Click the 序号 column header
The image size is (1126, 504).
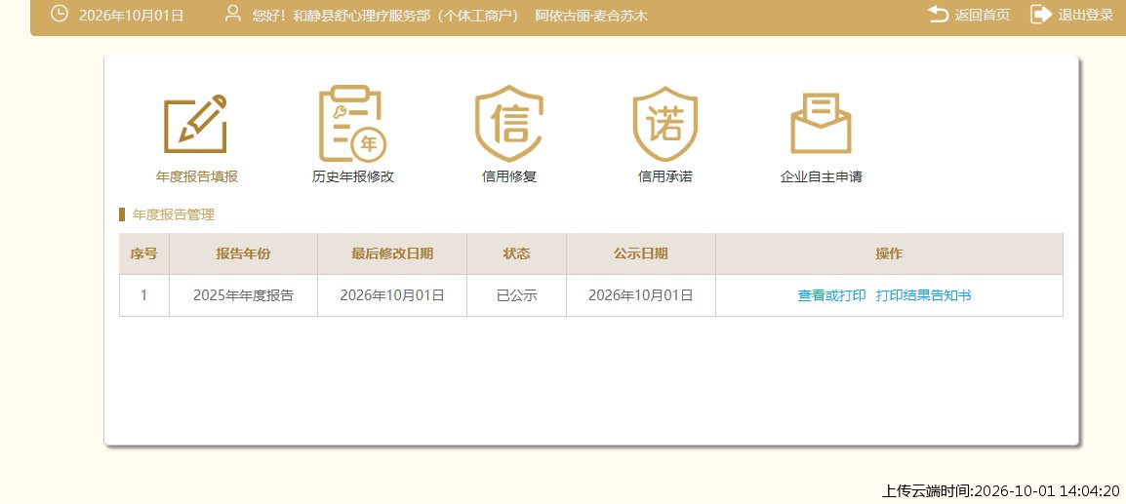143,254
